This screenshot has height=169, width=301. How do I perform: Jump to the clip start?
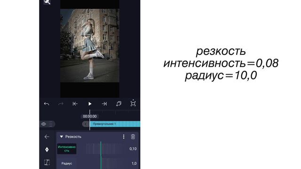click(75, 104)
